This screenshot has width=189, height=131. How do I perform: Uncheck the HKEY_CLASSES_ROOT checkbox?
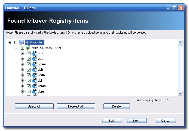click(x=22, y=48)
